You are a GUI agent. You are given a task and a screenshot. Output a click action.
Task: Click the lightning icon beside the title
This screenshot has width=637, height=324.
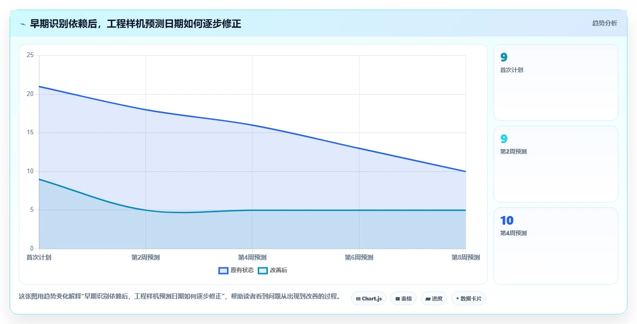[x=23, y=24]
